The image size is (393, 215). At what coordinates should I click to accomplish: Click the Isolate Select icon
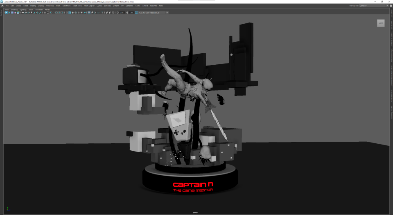point(102,12)
